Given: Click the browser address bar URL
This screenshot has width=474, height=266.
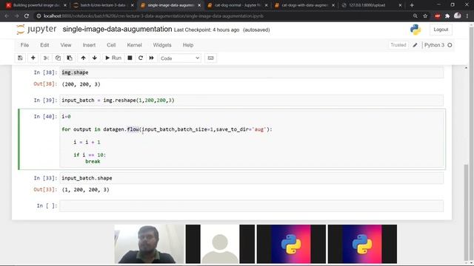Looking at the screenshot, I should pyautogui.click(x=153, y=16).
